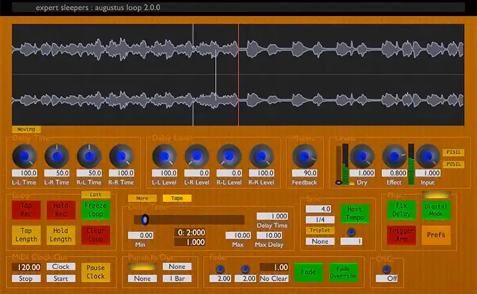
Task: Toggle Fade Override
Action: [343, 272]
